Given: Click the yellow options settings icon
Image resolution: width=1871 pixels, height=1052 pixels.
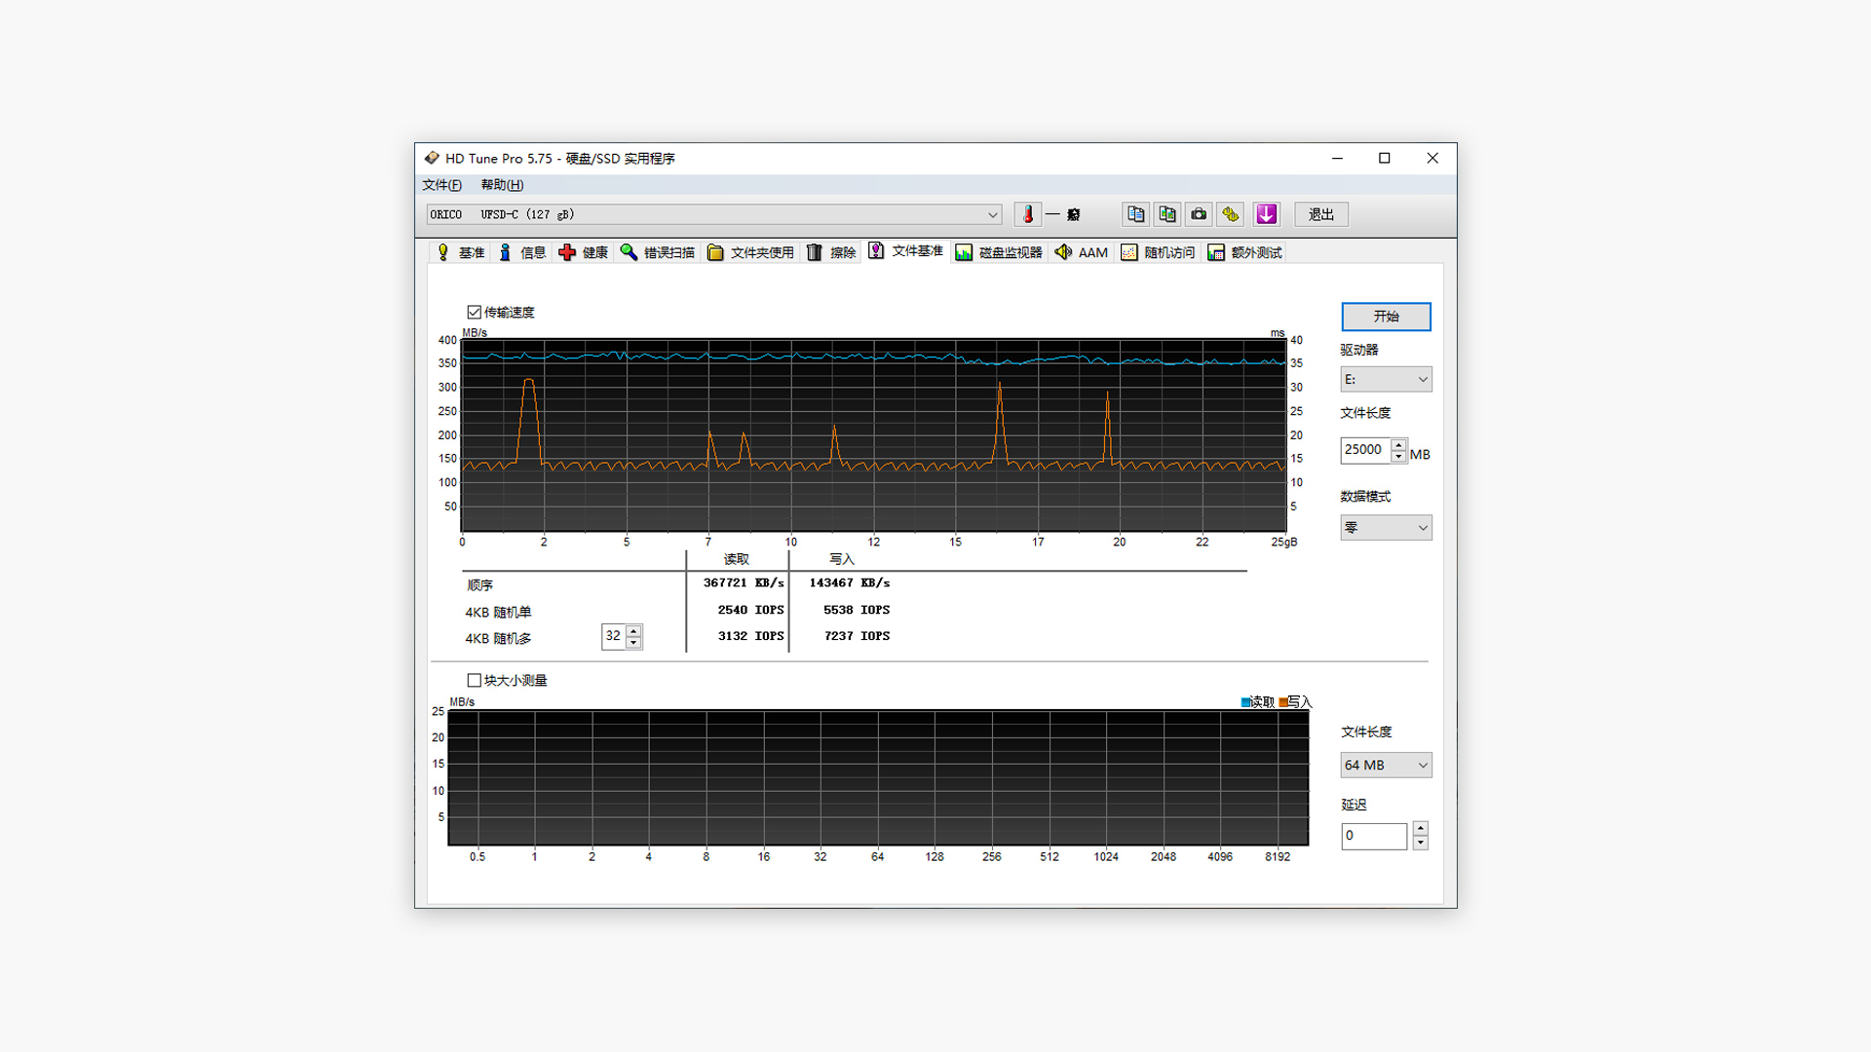Looking at the screenshot, I should pyautogui.click(x=1231, y=214).
